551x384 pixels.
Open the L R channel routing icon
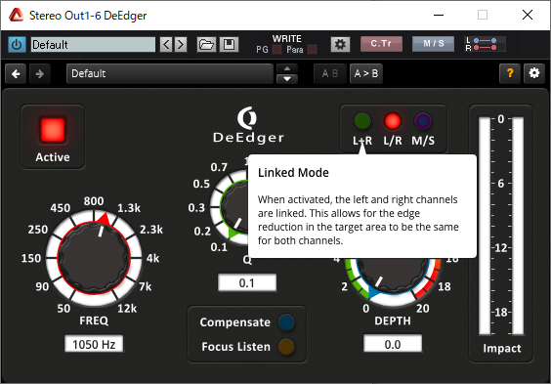[485, 44]
